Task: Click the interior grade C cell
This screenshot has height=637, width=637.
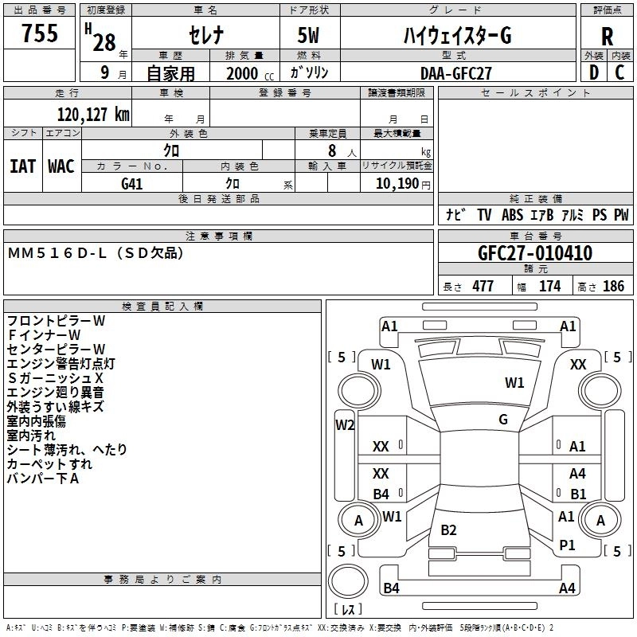Action: [620, 72]
